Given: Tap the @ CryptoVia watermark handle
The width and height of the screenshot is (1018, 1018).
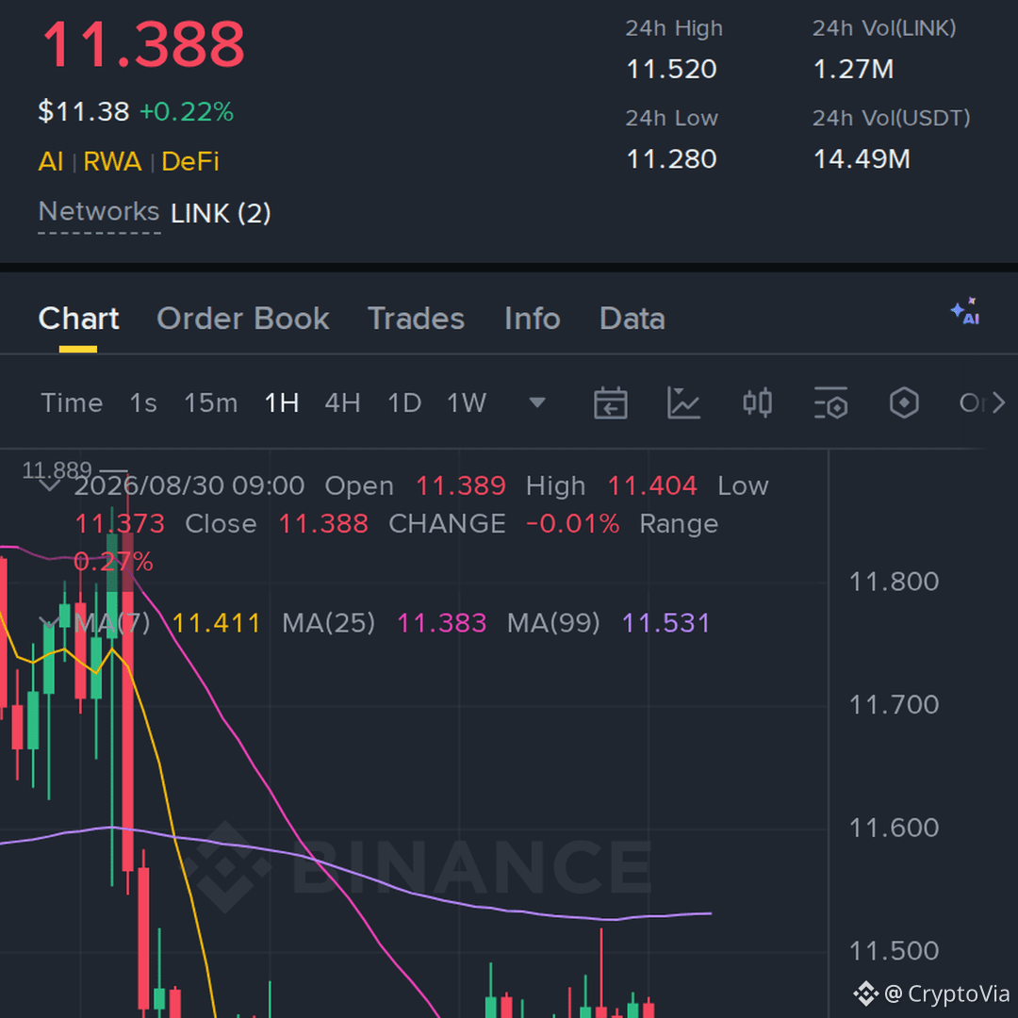Looking at the screenshot, I should click(946, 993).
